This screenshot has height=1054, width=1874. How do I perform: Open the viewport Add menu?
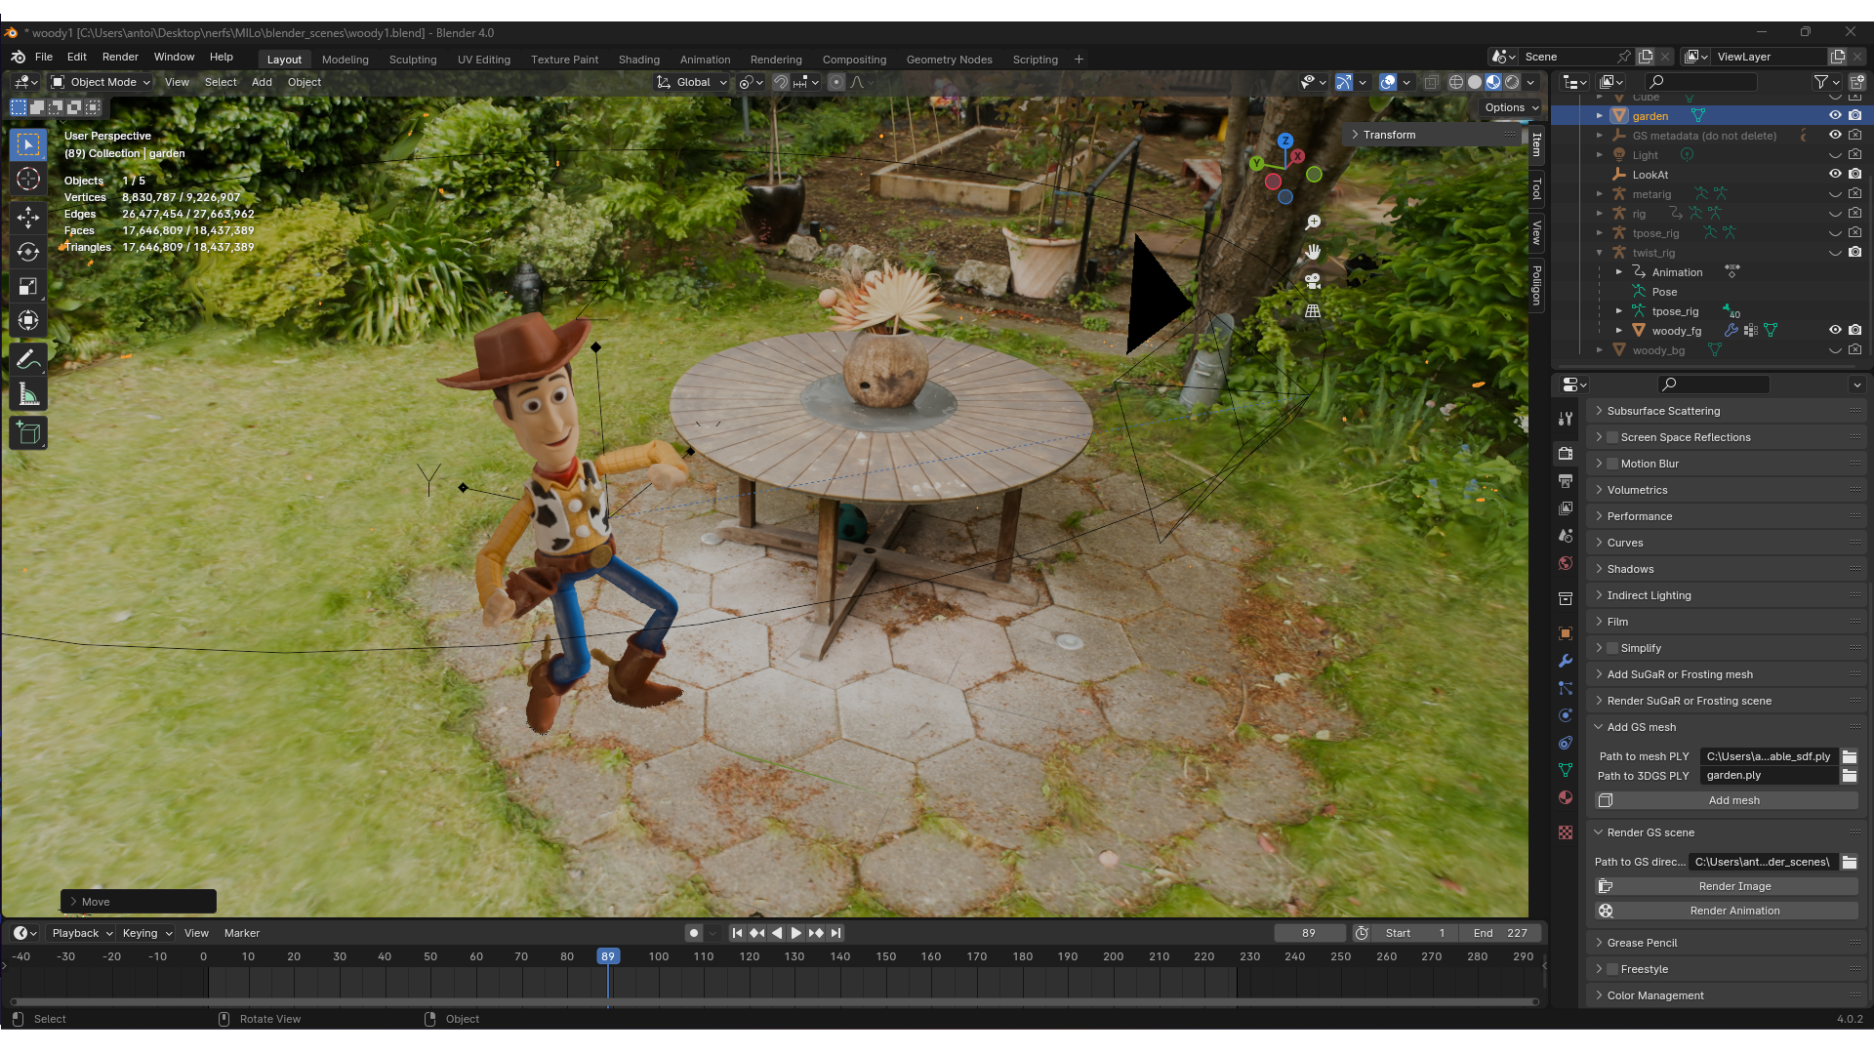click(262, 82)
